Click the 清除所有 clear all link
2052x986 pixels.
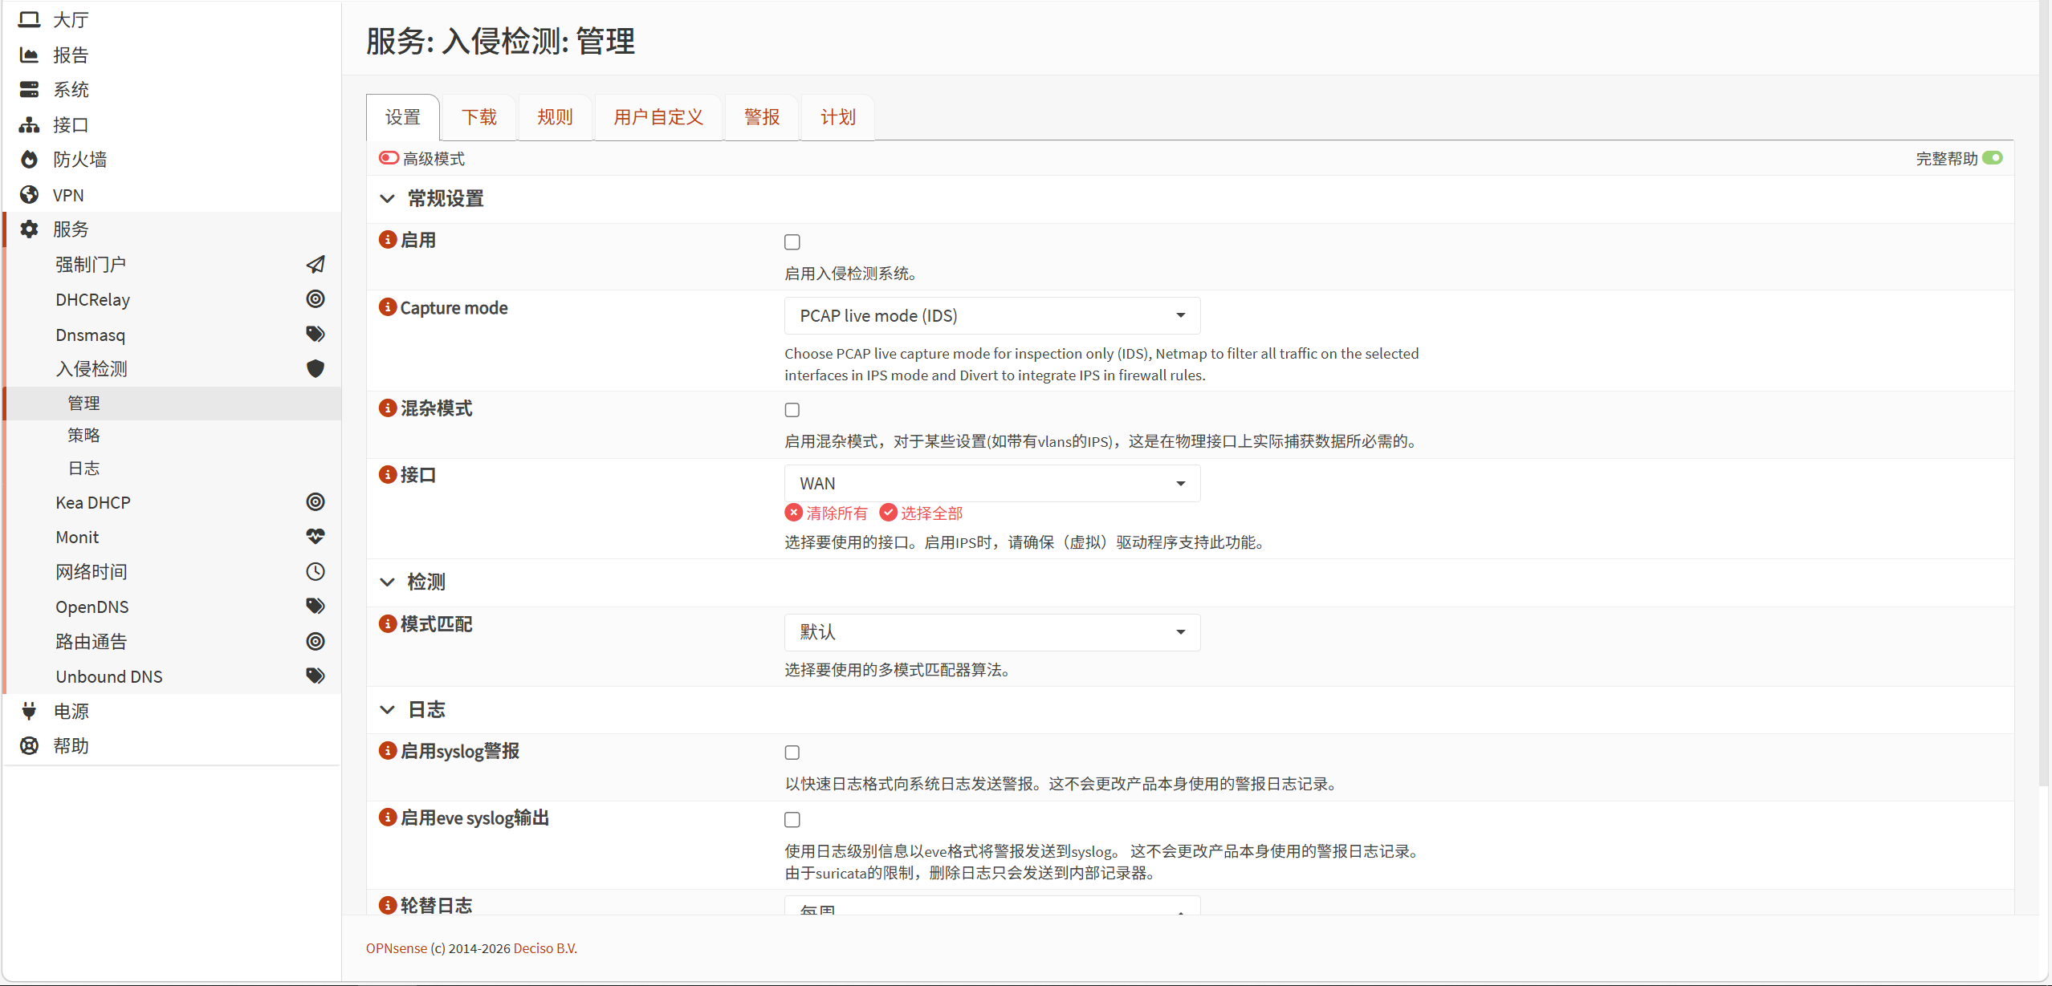pos(827,513)
